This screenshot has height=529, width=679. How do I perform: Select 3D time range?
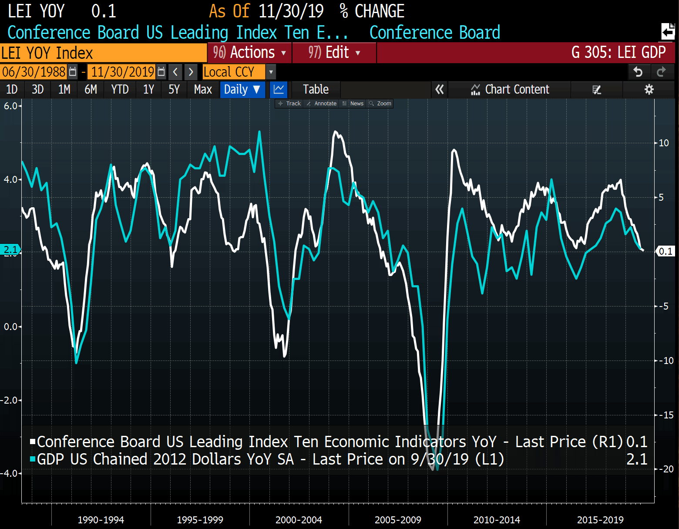coord(38,89)
